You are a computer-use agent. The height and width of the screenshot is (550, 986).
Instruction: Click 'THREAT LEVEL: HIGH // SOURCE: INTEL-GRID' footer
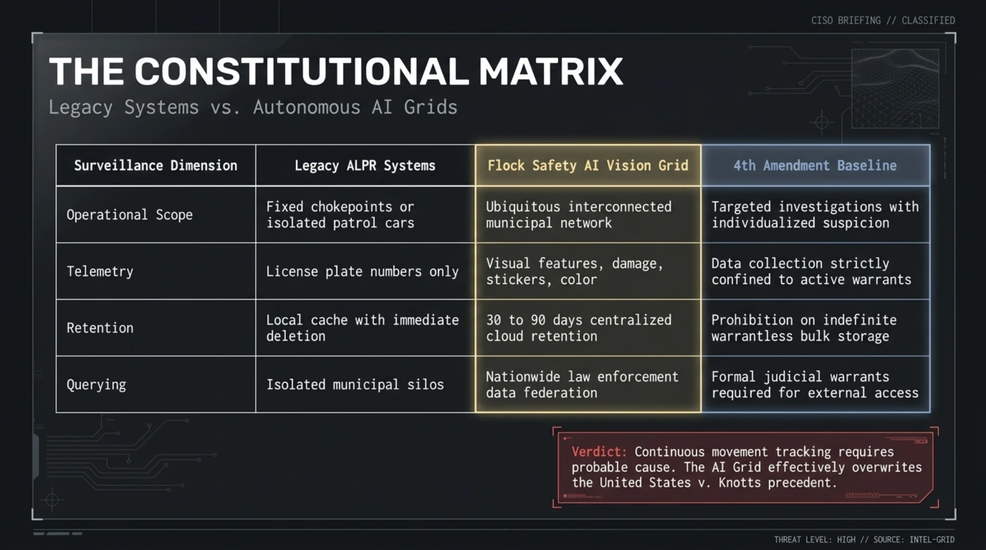[864, 539]
